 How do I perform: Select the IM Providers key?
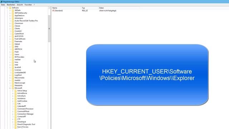[19, 57]
